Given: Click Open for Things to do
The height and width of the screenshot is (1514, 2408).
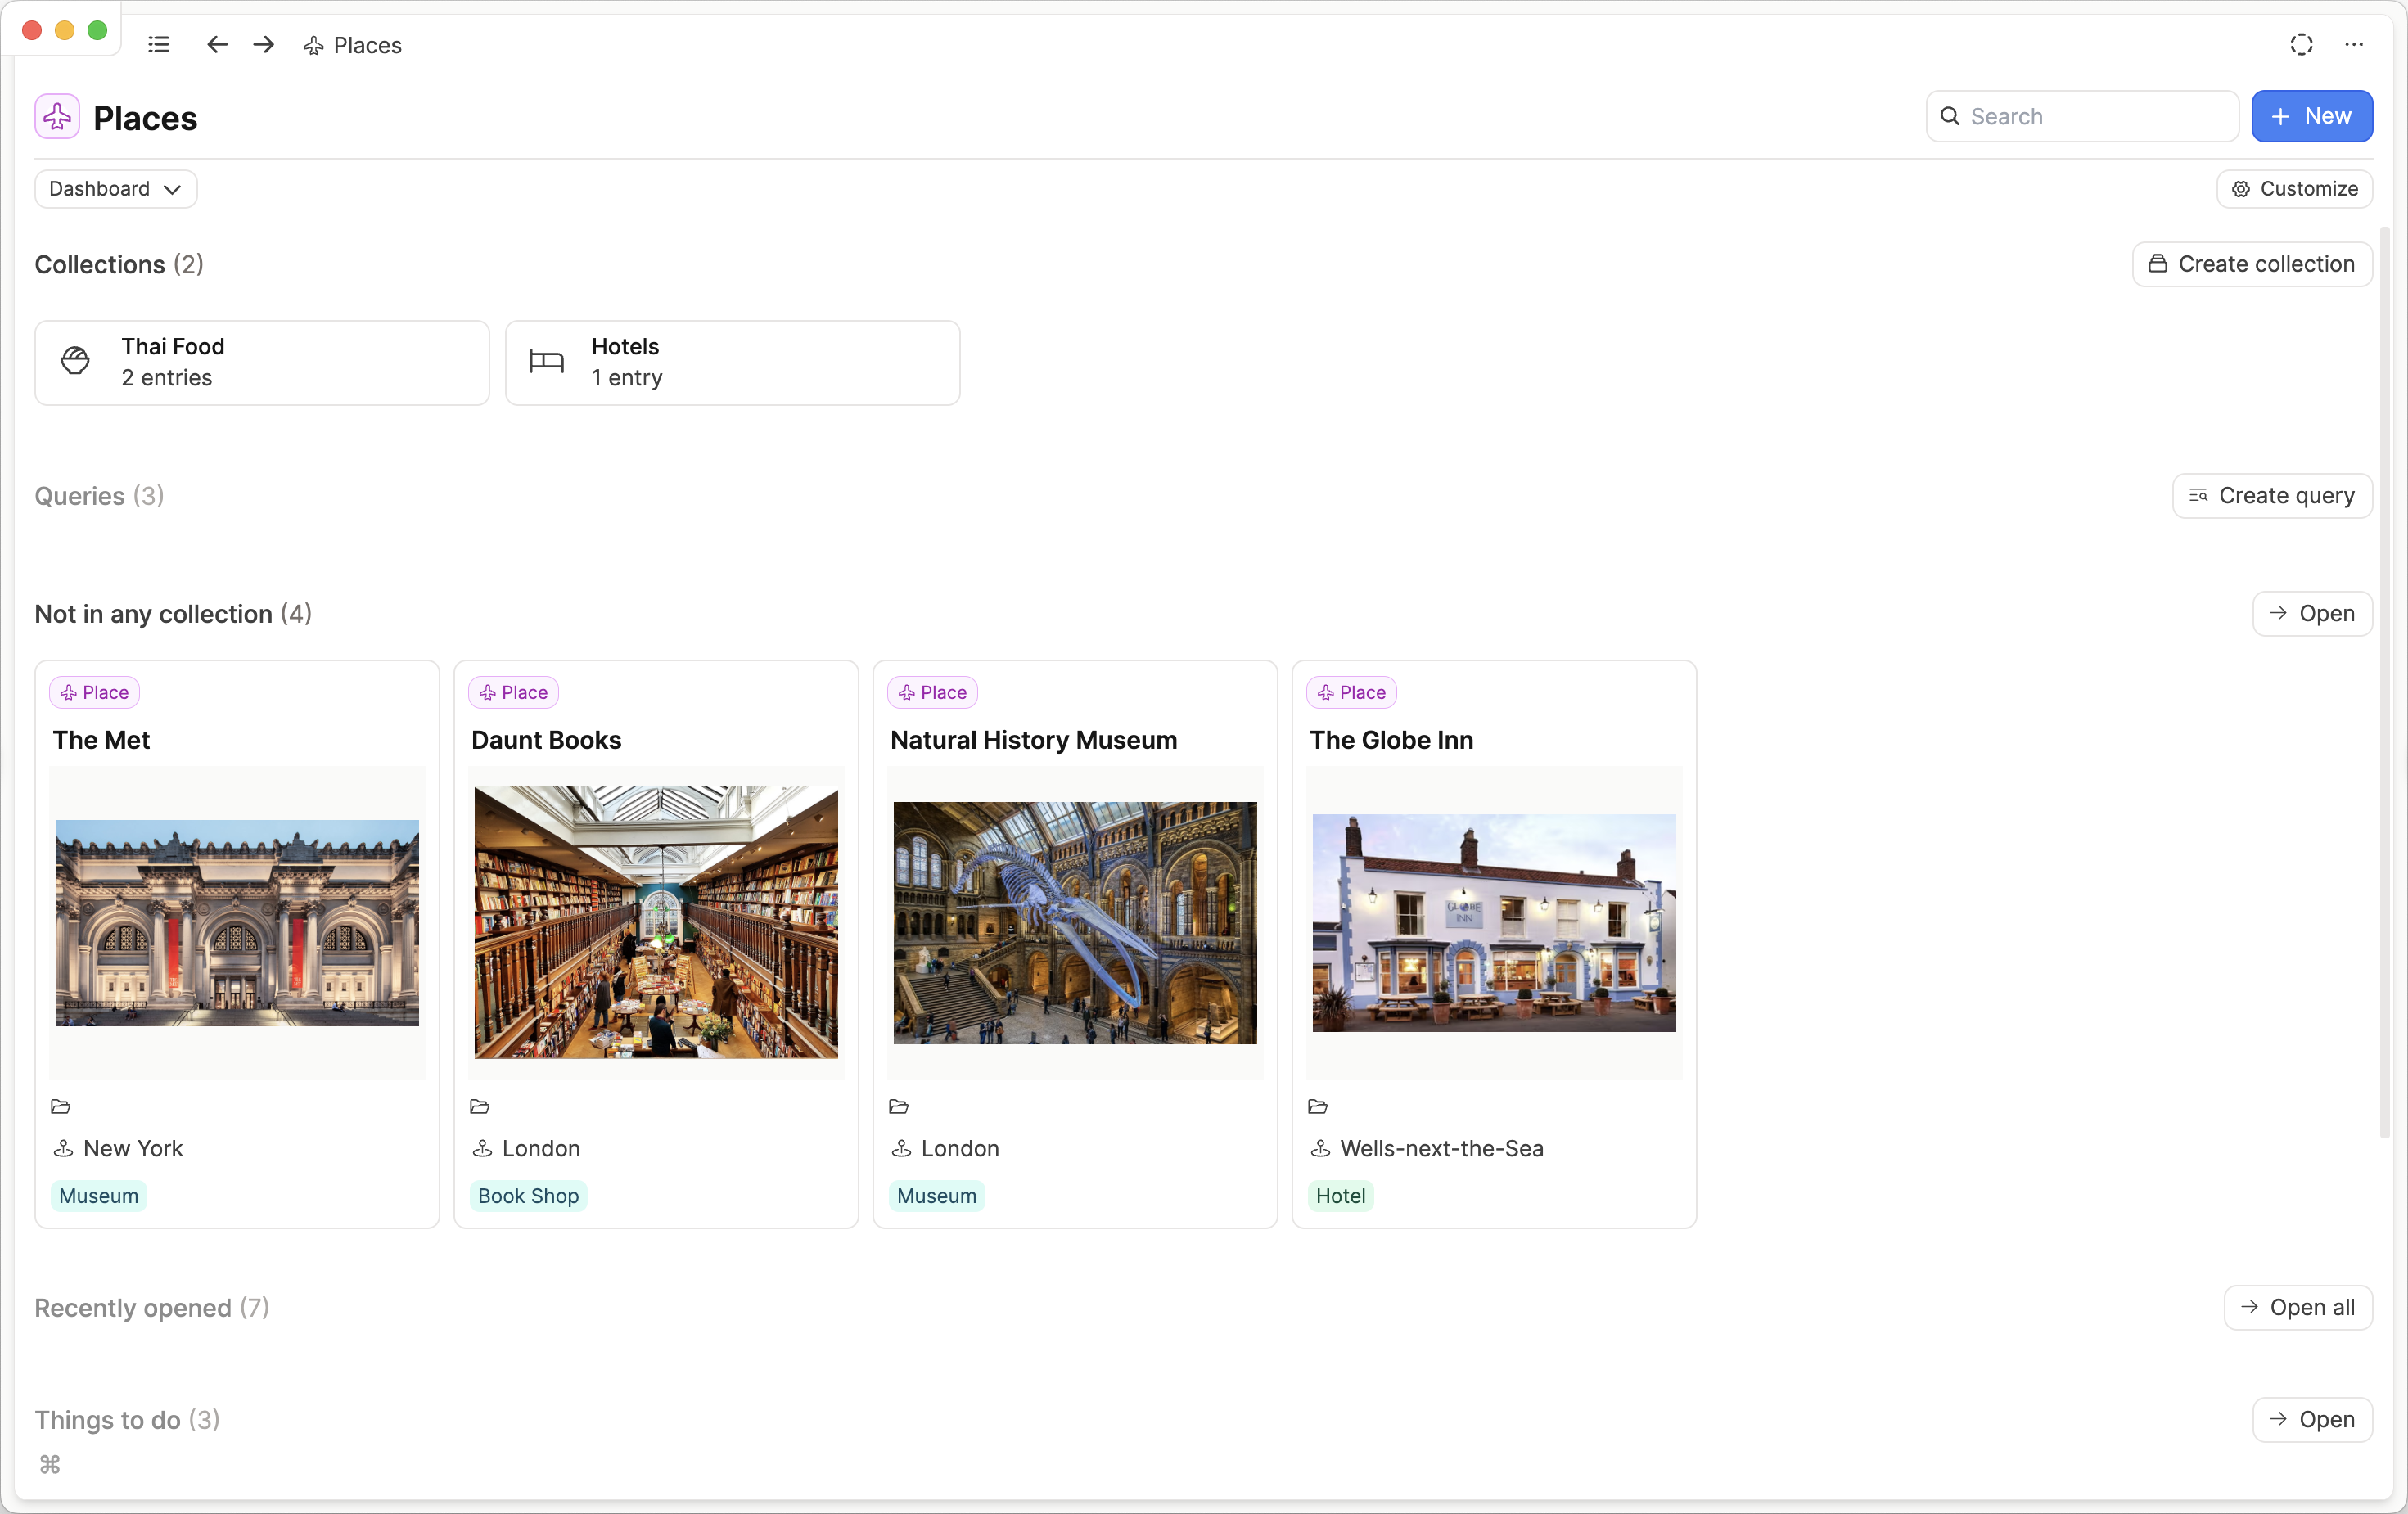Looking at the screenshot, I should [x=2312, y=1420].
